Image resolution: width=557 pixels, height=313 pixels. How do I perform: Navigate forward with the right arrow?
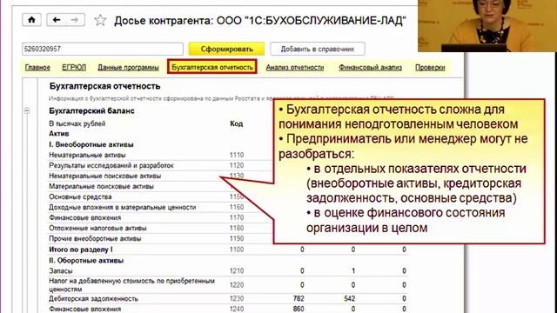[75, 20]
